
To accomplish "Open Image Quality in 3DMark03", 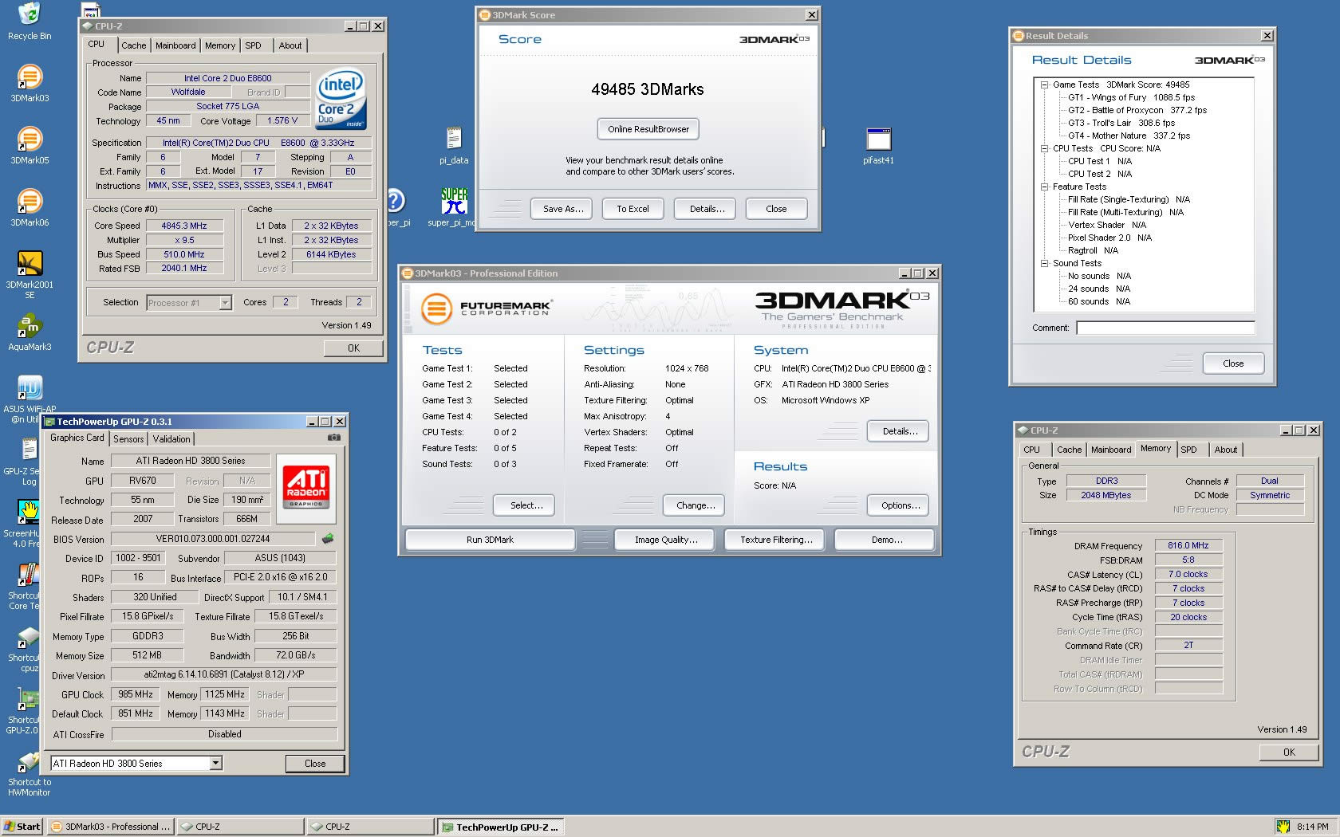I will pyautogui.click(x=666, y=540).
